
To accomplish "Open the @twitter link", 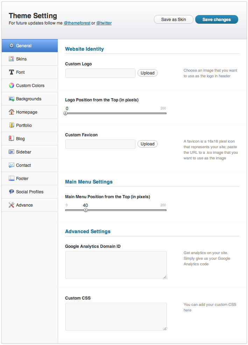I will tap(104, 23).
